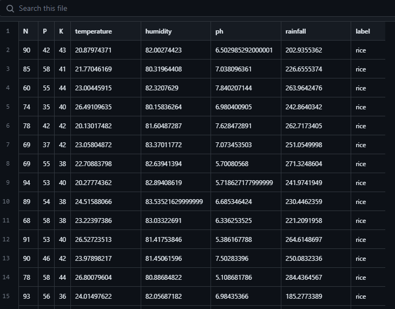395x309 pixels.
Task: Select the 'K' column header
Action: coord(62,31)
